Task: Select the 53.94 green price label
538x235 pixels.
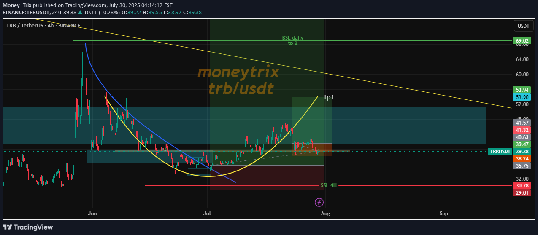Action: (522, 90)
